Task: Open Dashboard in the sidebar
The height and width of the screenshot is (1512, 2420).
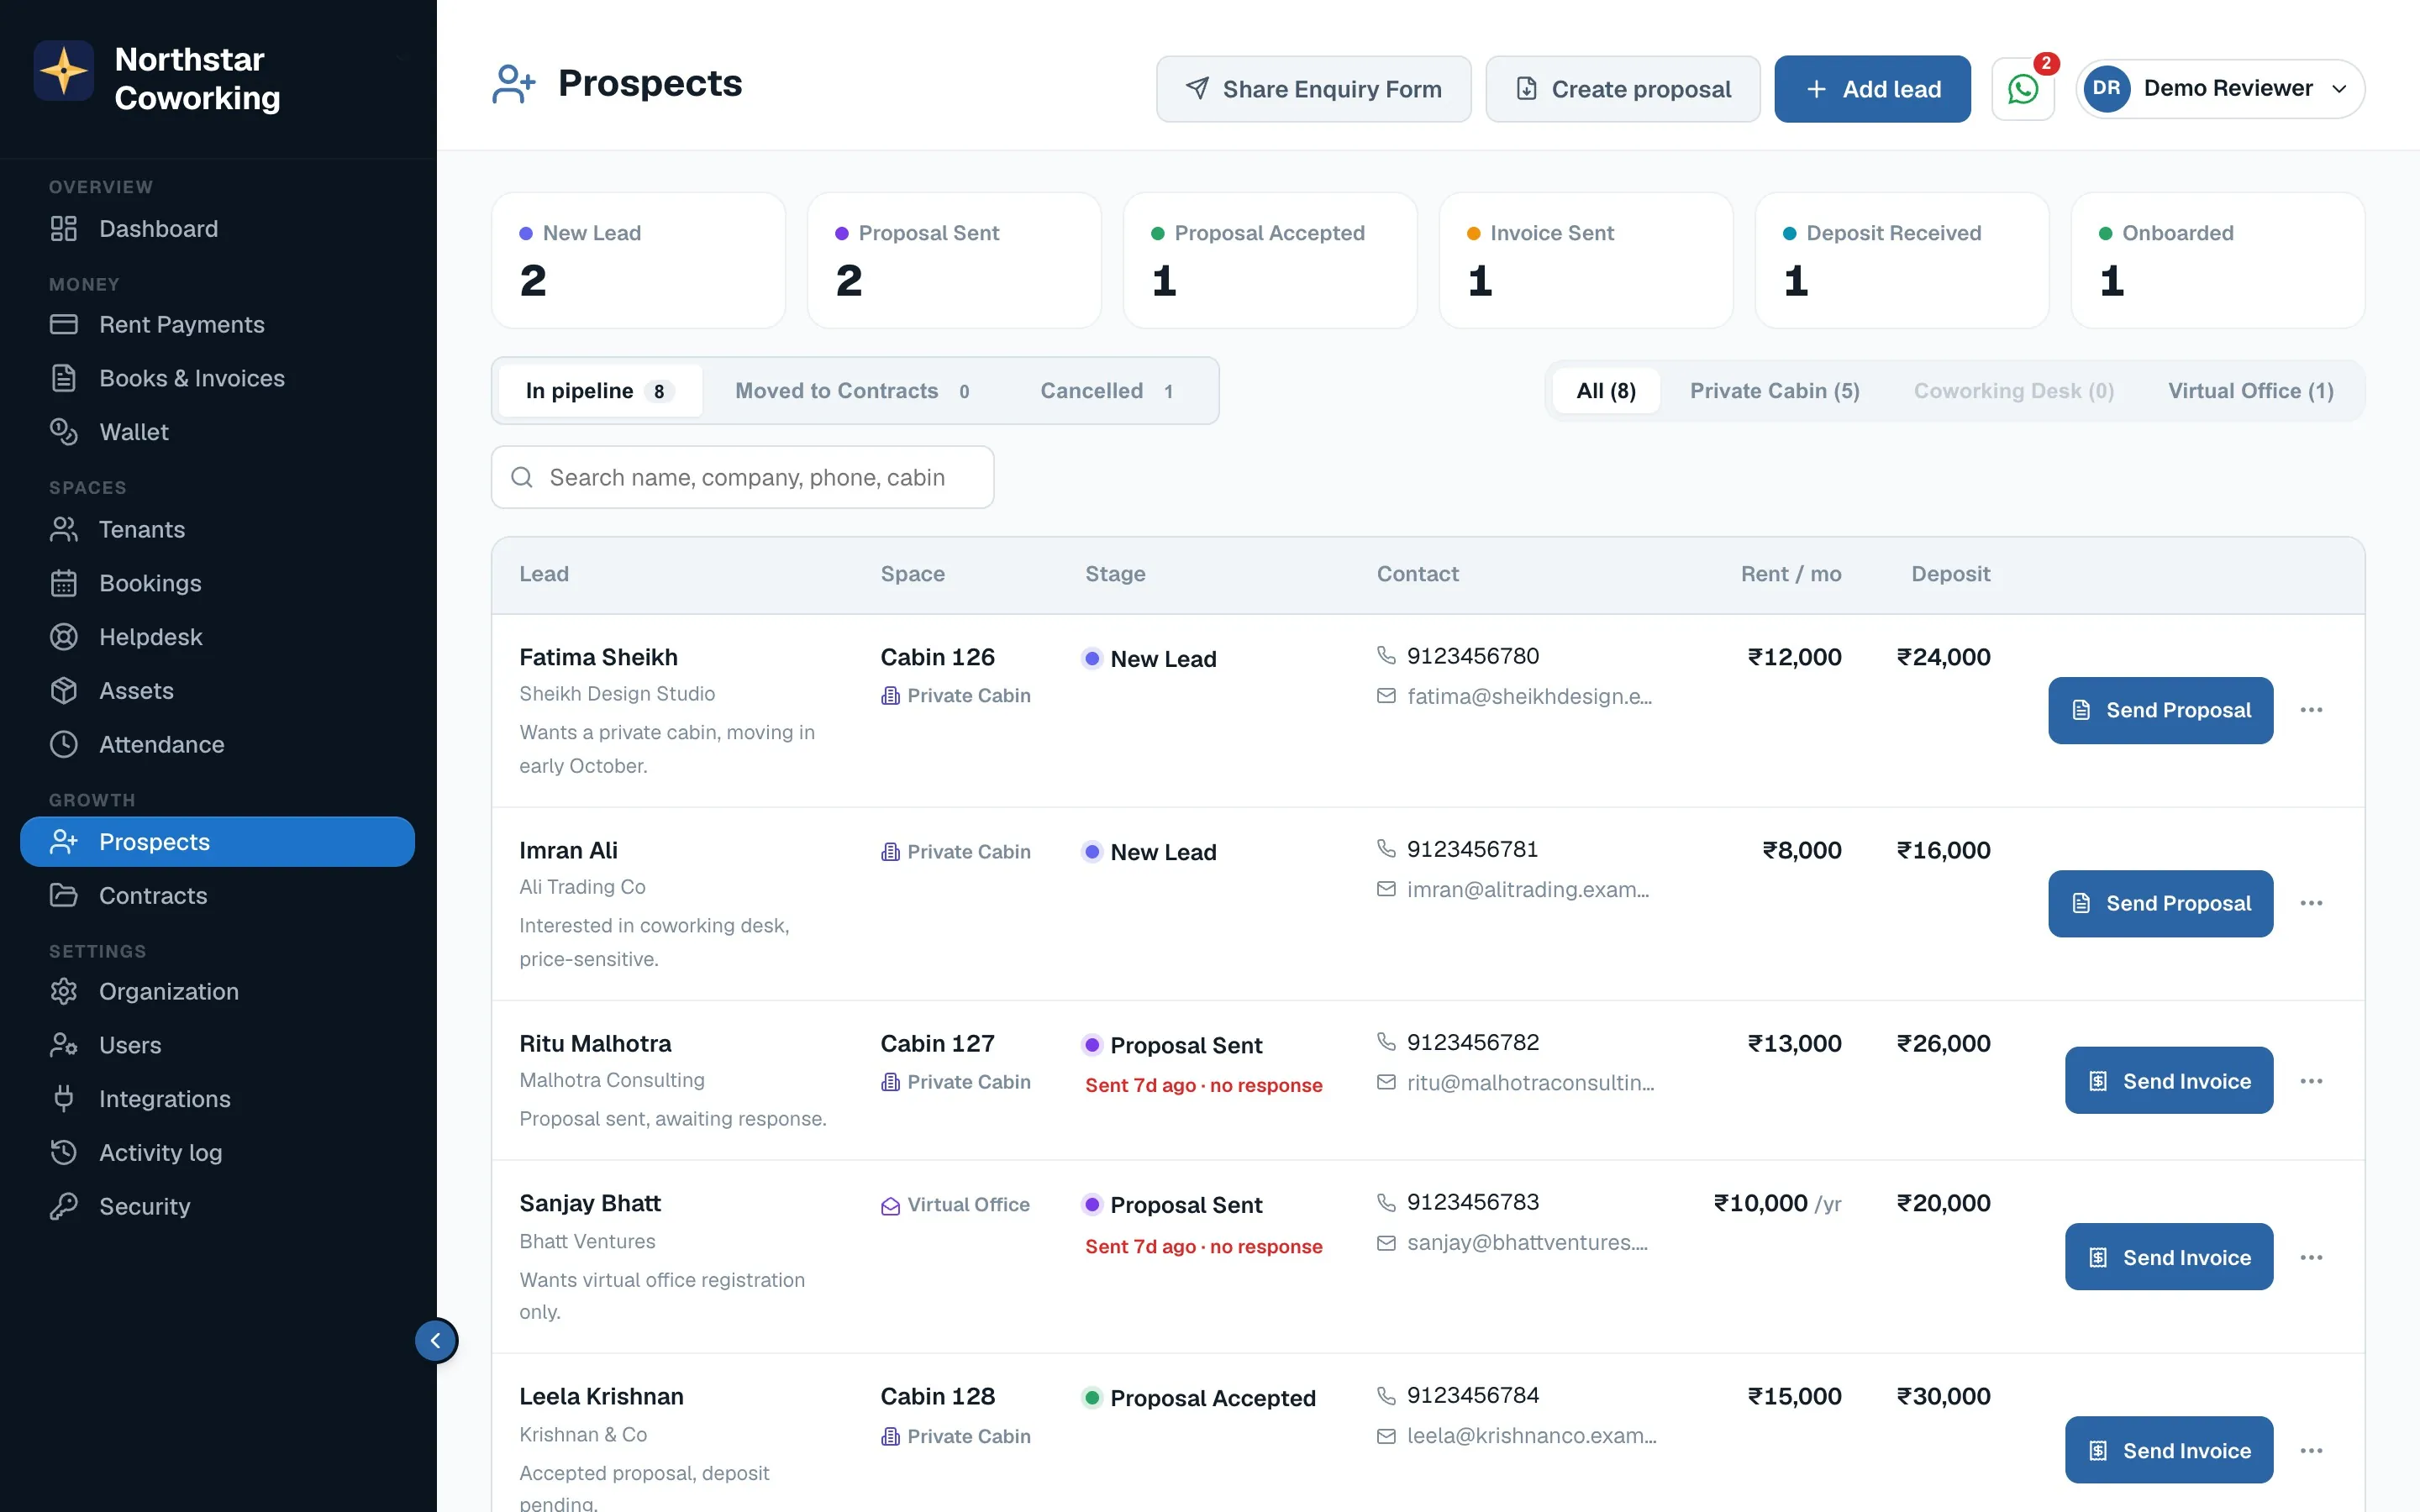Action: (217, 229)
